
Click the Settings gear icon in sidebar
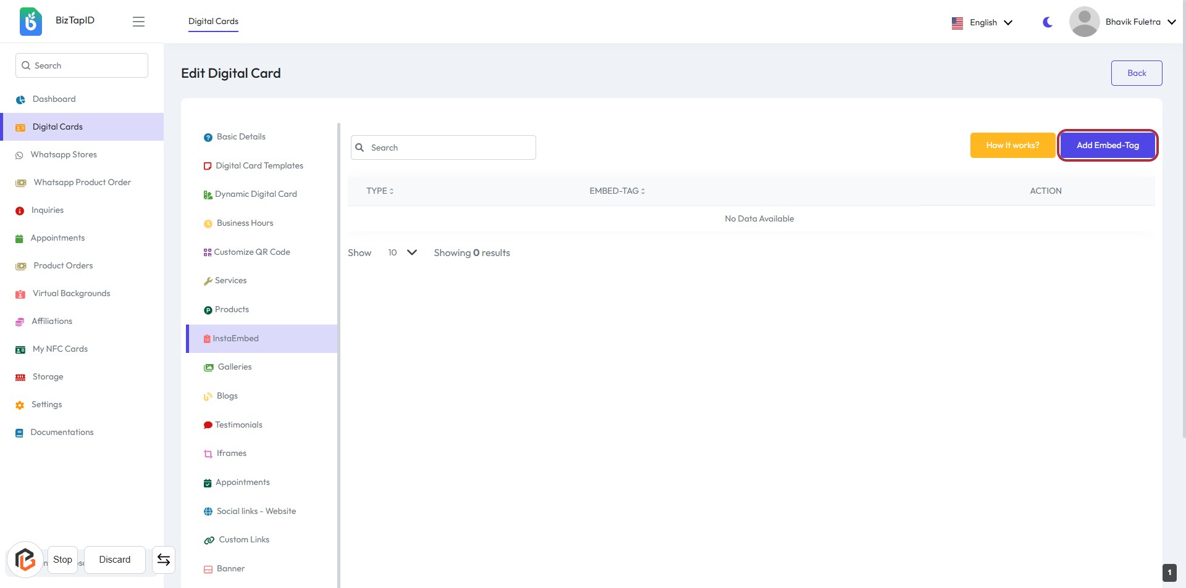tap(20, 405)
